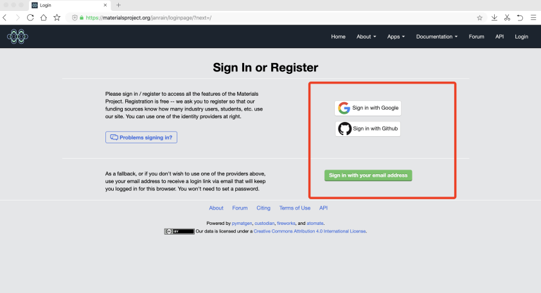This screenshot has width=541, height=293.
Task: Select Home in the top navigation bar
Action: pos(338,37)
